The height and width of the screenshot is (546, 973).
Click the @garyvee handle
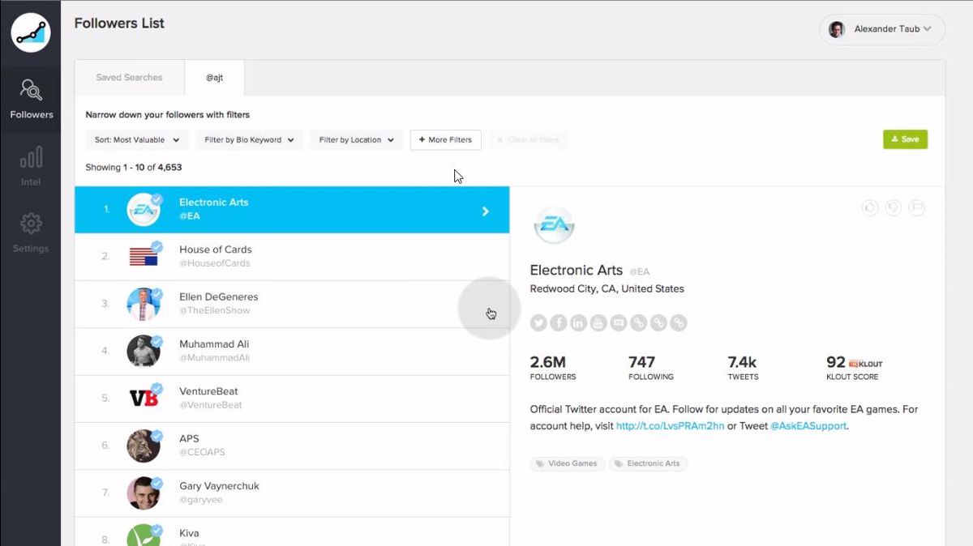pyautogui.click(x=200, y=500)
